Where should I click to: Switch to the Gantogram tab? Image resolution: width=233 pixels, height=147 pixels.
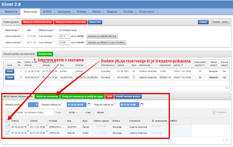(x=64, y=11)
